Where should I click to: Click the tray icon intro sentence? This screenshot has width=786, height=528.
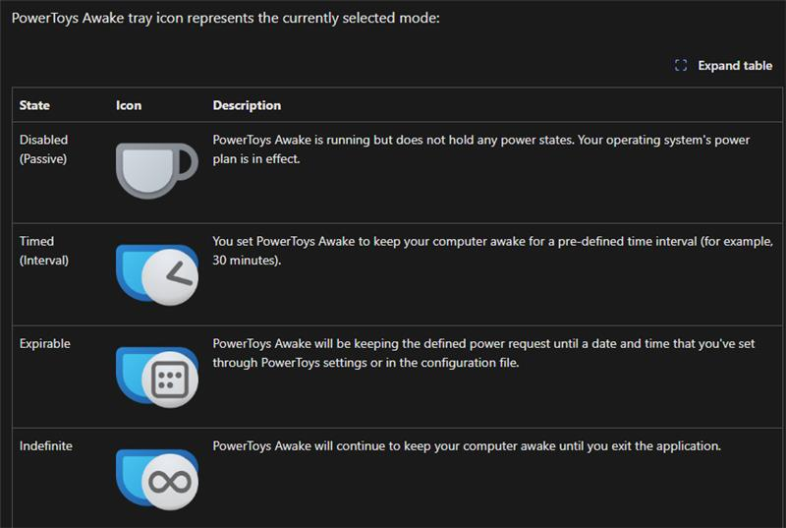click(226, 18)
